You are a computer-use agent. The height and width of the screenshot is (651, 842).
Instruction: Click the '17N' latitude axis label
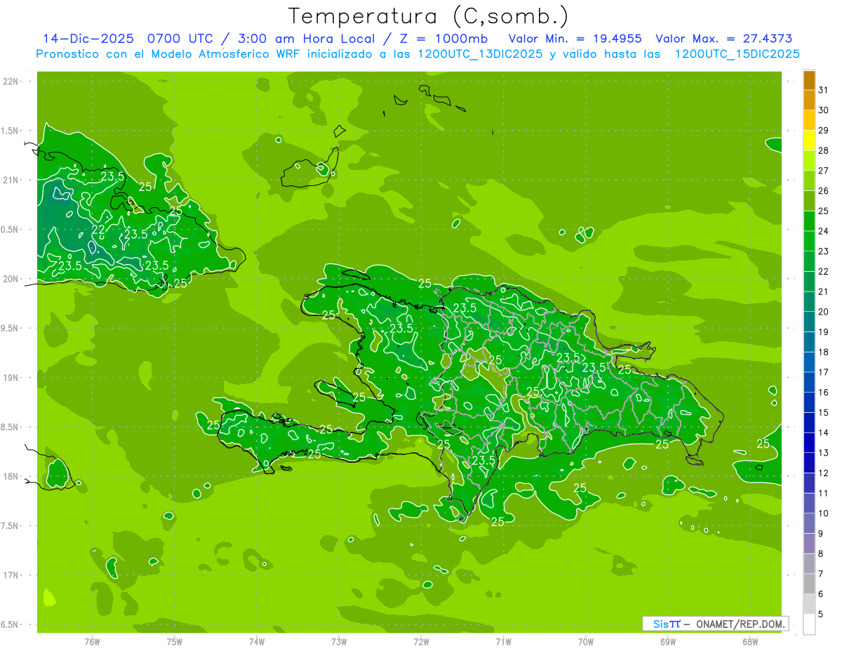(x=12, y=575)
